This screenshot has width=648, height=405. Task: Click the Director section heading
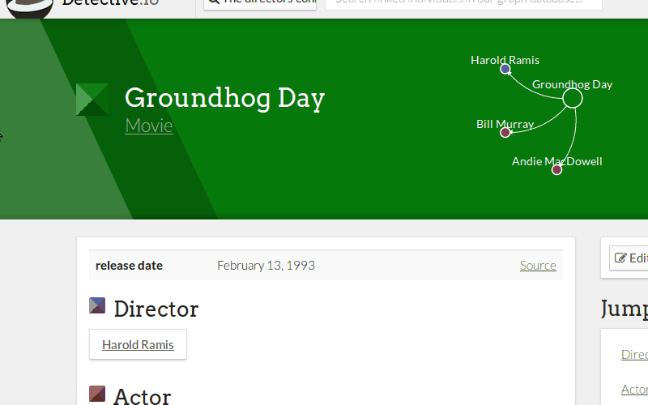pos(156,309)
